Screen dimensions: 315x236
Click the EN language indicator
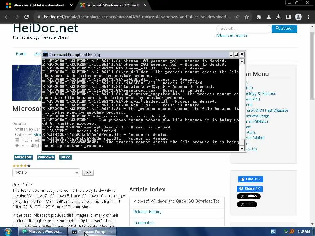(273, 232)
